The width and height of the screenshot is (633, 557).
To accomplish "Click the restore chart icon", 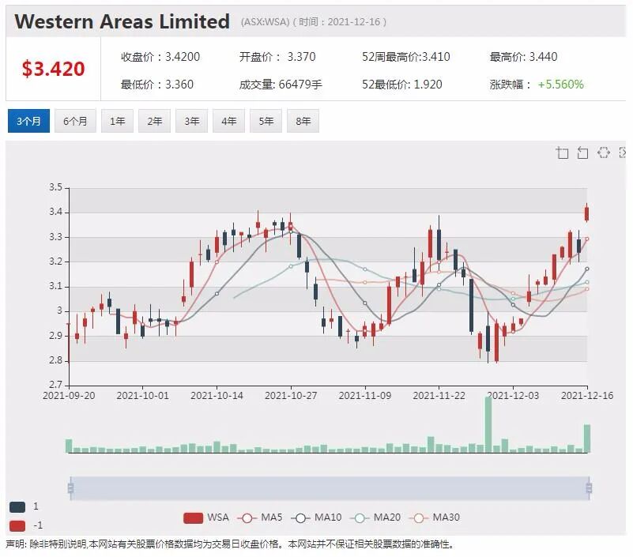I will tap(604, 152).
